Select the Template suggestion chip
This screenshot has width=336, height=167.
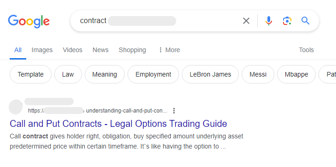pyautogui.click(x=30, y=74)
